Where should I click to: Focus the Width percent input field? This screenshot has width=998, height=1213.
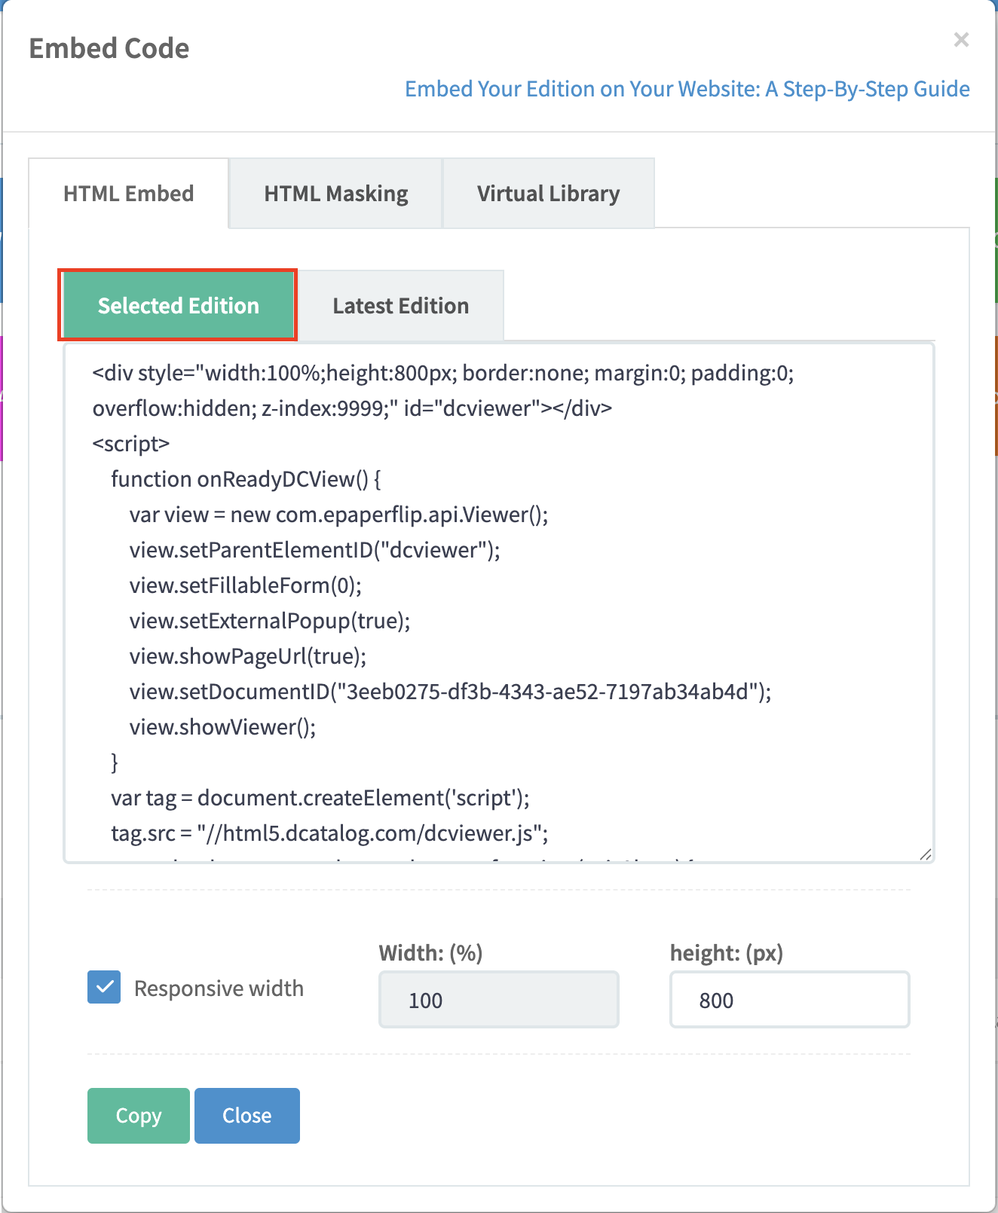coord(498,1000)
